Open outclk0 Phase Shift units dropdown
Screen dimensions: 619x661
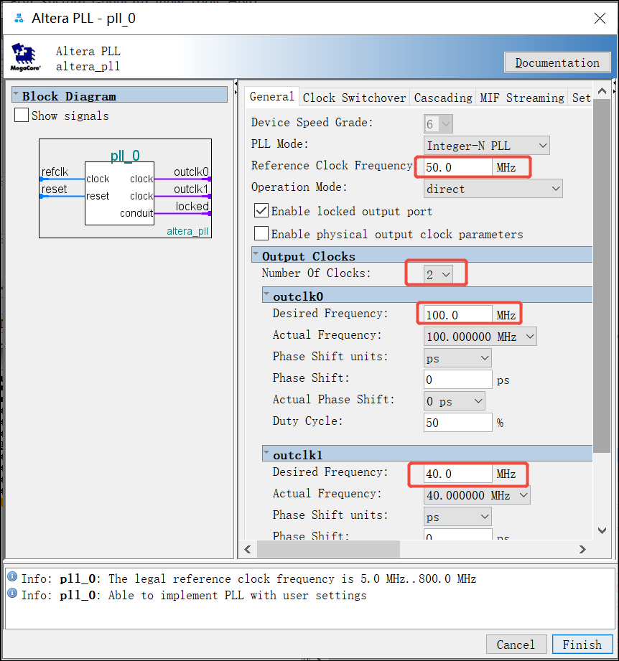point(457,358)
